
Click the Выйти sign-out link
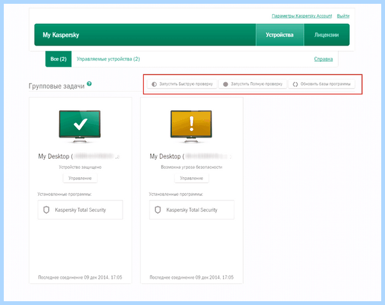(343, 16)
